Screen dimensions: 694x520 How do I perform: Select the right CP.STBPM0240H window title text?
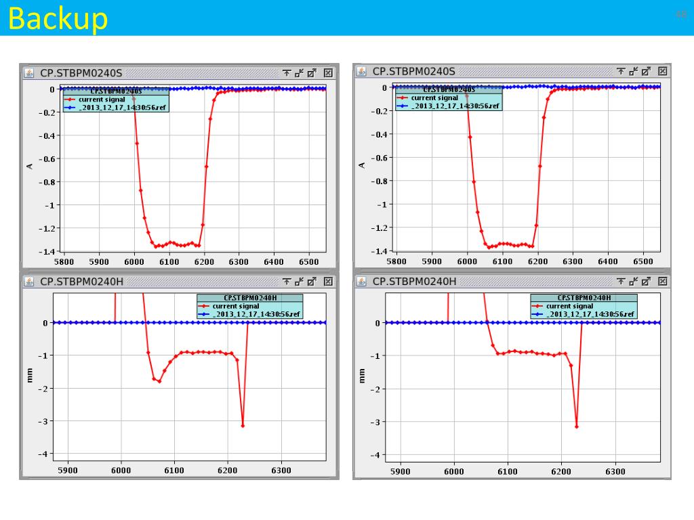tap(414, 282)
